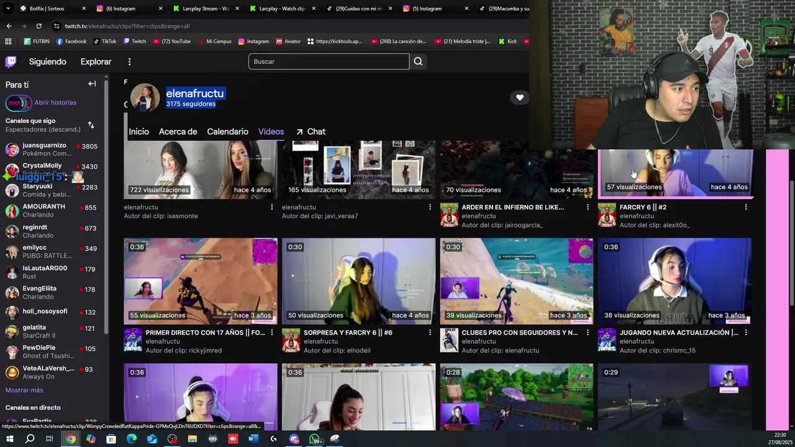Open the Facebook bookmark

[x=71, y=42]
